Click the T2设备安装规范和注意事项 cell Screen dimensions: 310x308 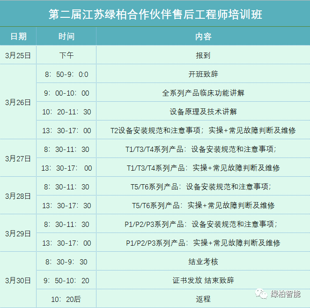203,130
